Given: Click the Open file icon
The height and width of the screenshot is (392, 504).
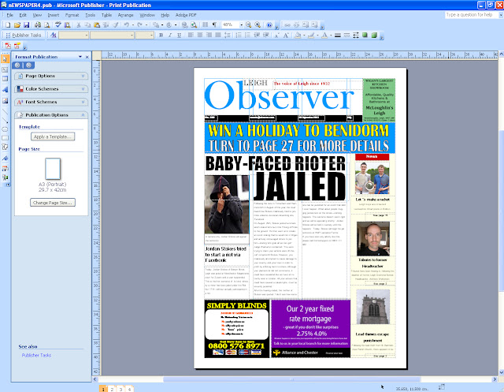Looking at the screenshot, I should (x=17, y=24).
